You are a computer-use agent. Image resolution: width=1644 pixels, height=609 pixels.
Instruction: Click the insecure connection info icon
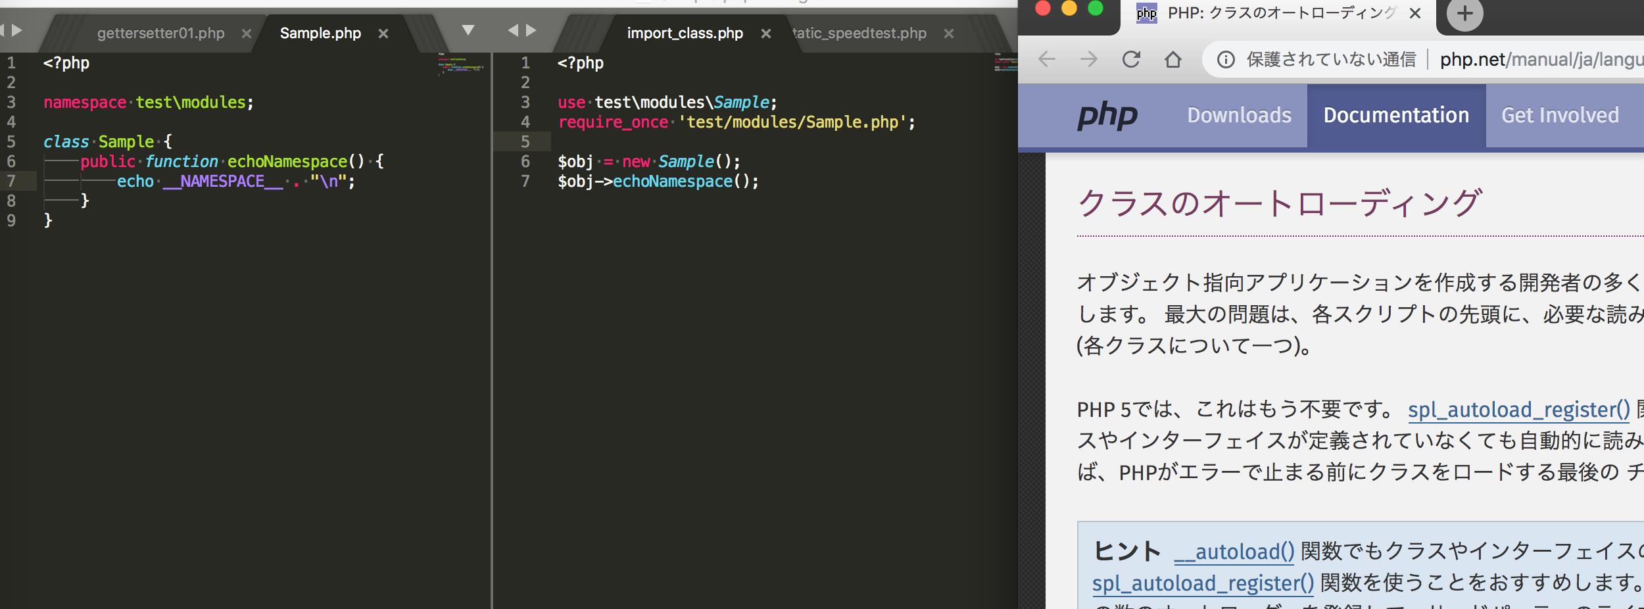click(1226, 60)
